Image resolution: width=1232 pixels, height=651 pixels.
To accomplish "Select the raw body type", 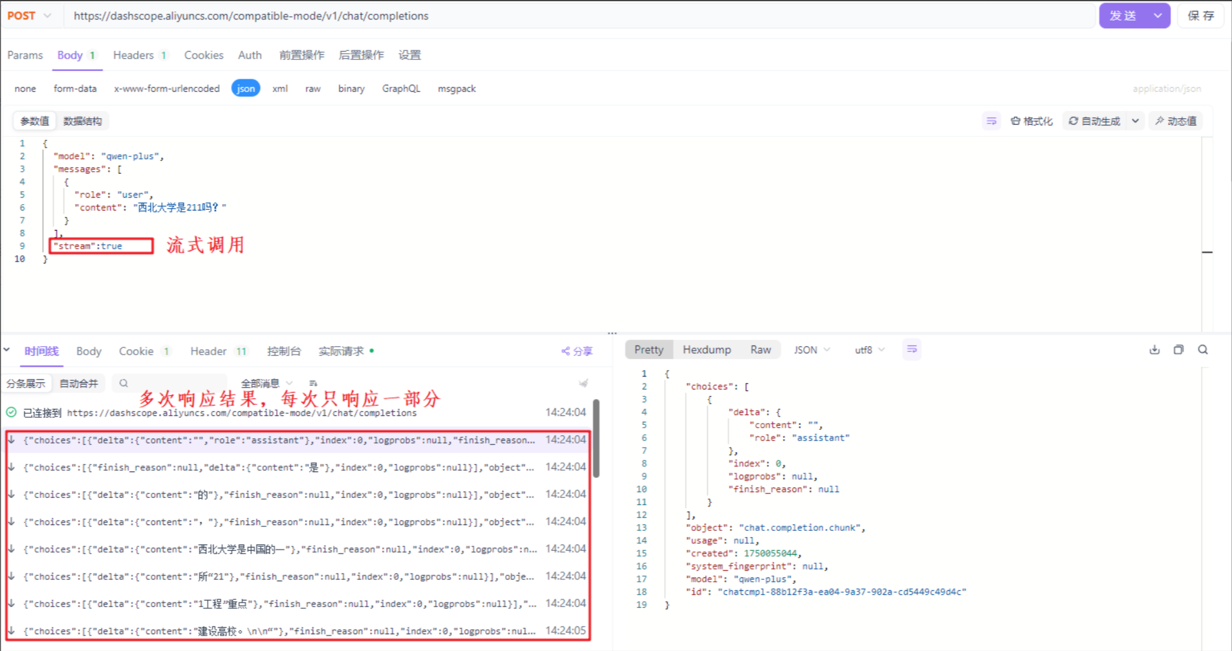I will point(313,88).
